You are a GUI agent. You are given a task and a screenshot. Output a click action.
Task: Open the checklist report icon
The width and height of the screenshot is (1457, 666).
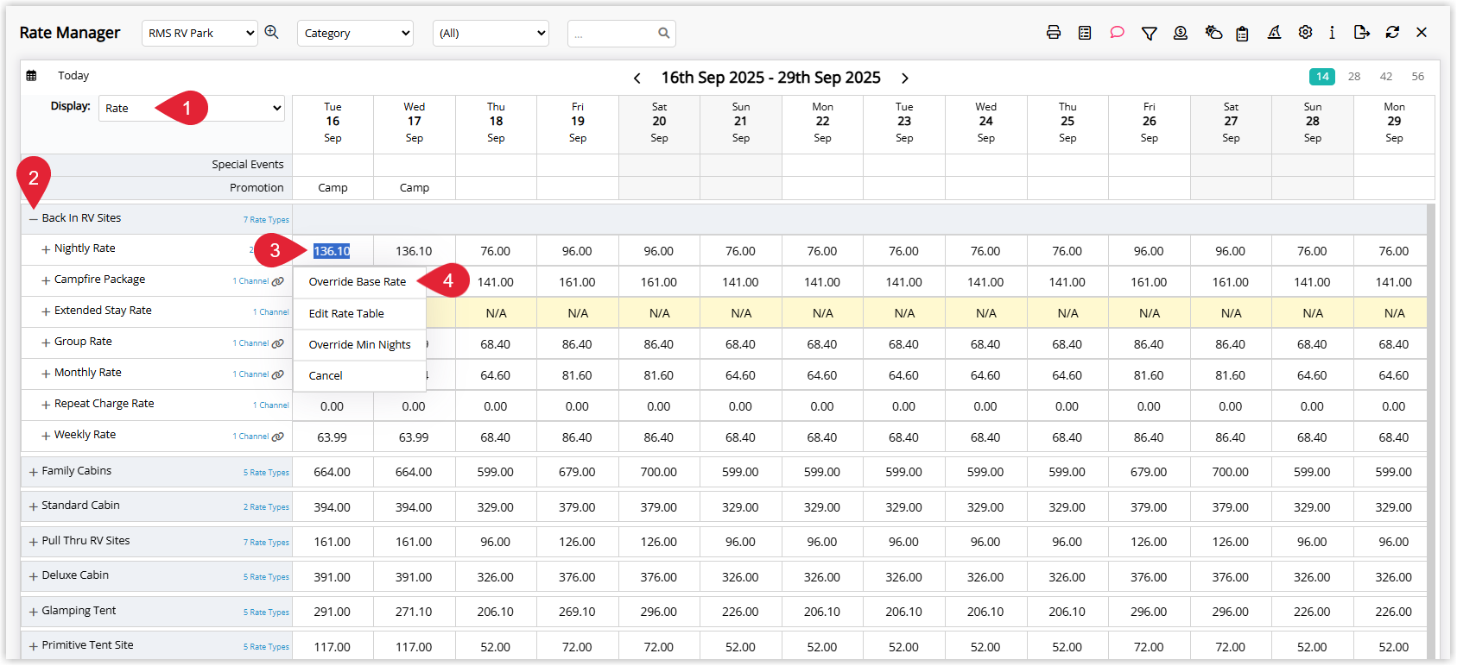[1085, 33]
